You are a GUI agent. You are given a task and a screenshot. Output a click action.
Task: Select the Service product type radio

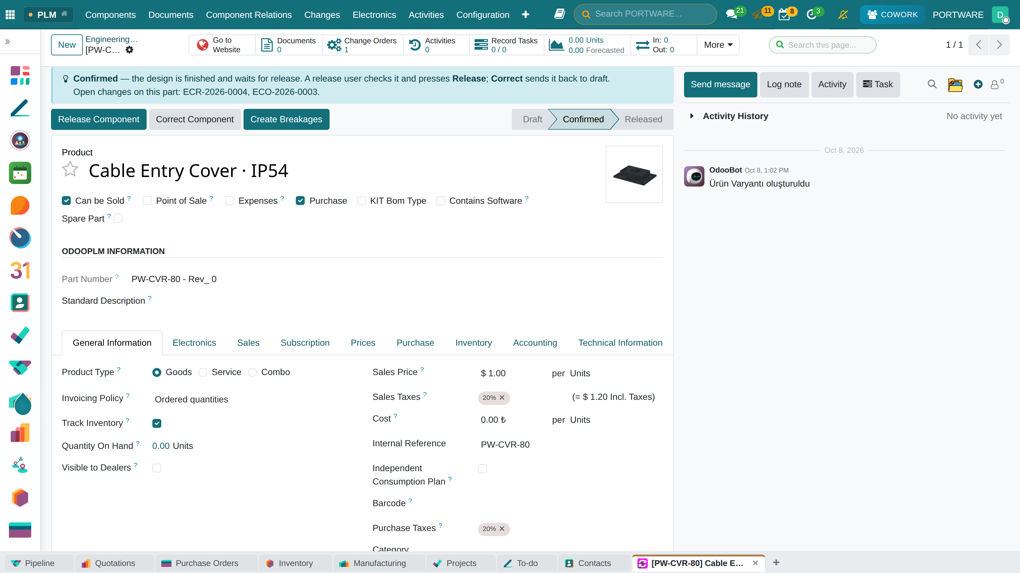(x=203, y=372)
